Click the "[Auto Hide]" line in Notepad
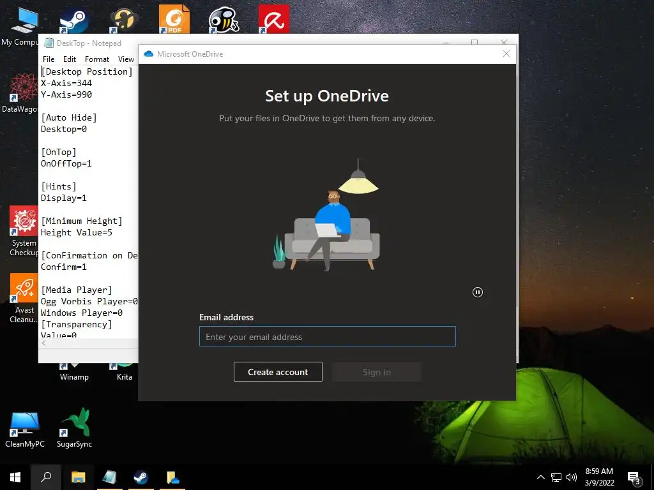The image size is (654, 490). (69, 117)
